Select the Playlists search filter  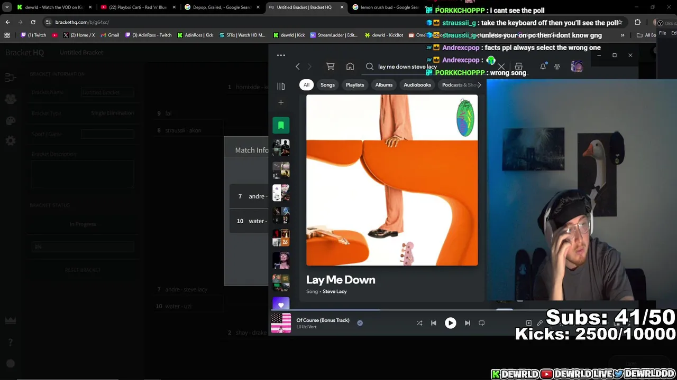pos(355,84)
